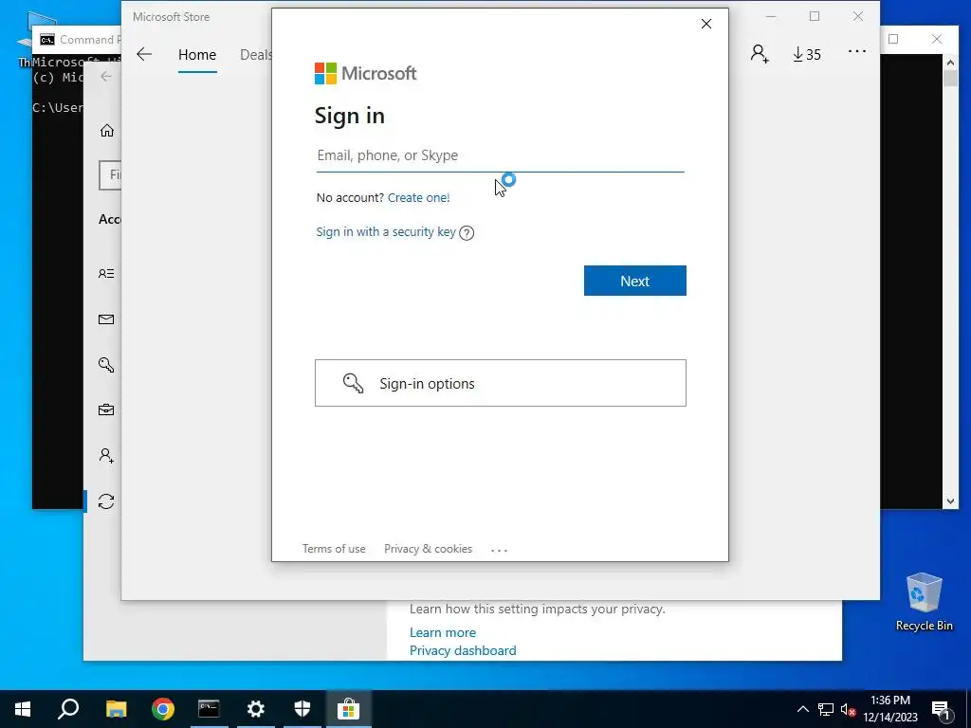Show more footer options ellipsis in dialog
The width and height of the screenshot is (971, 728).
tap(499, 550)
